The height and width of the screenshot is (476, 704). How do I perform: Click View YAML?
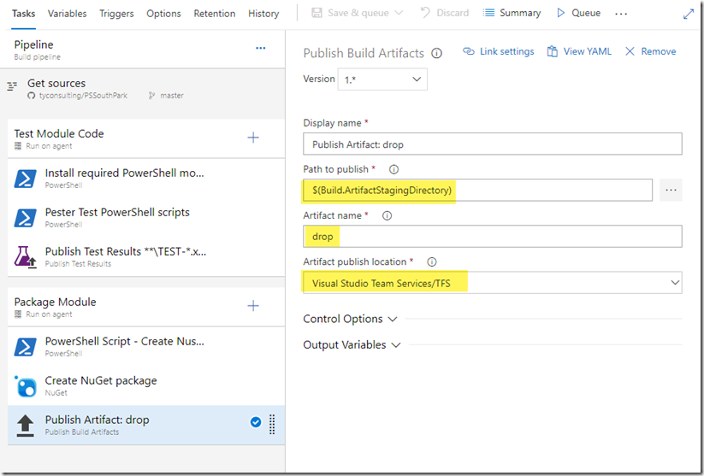(579, 51)
